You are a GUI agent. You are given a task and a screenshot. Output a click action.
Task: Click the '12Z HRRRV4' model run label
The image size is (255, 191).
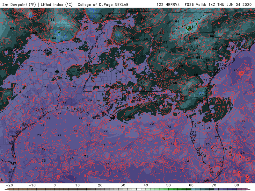coord(168,4)
